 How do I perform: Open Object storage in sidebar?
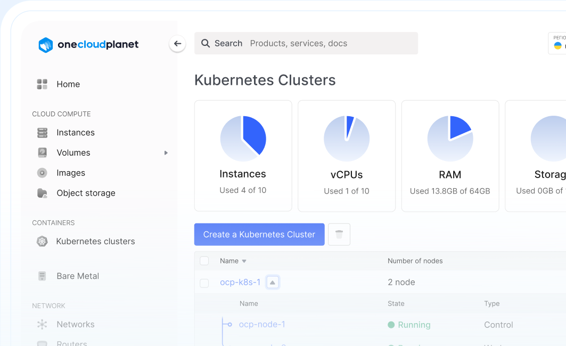[86, 193]
